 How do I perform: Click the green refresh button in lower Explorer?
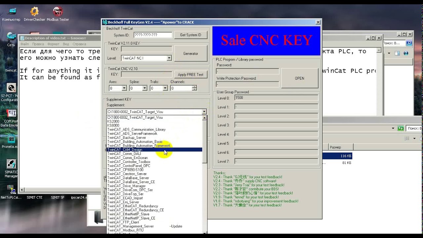click(401, 128)
